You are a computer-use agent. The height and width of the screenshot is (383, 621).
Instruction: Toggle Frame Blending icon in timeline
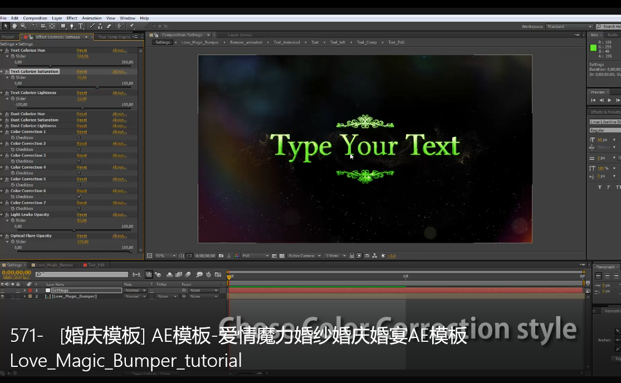click(x=179, y=274)
